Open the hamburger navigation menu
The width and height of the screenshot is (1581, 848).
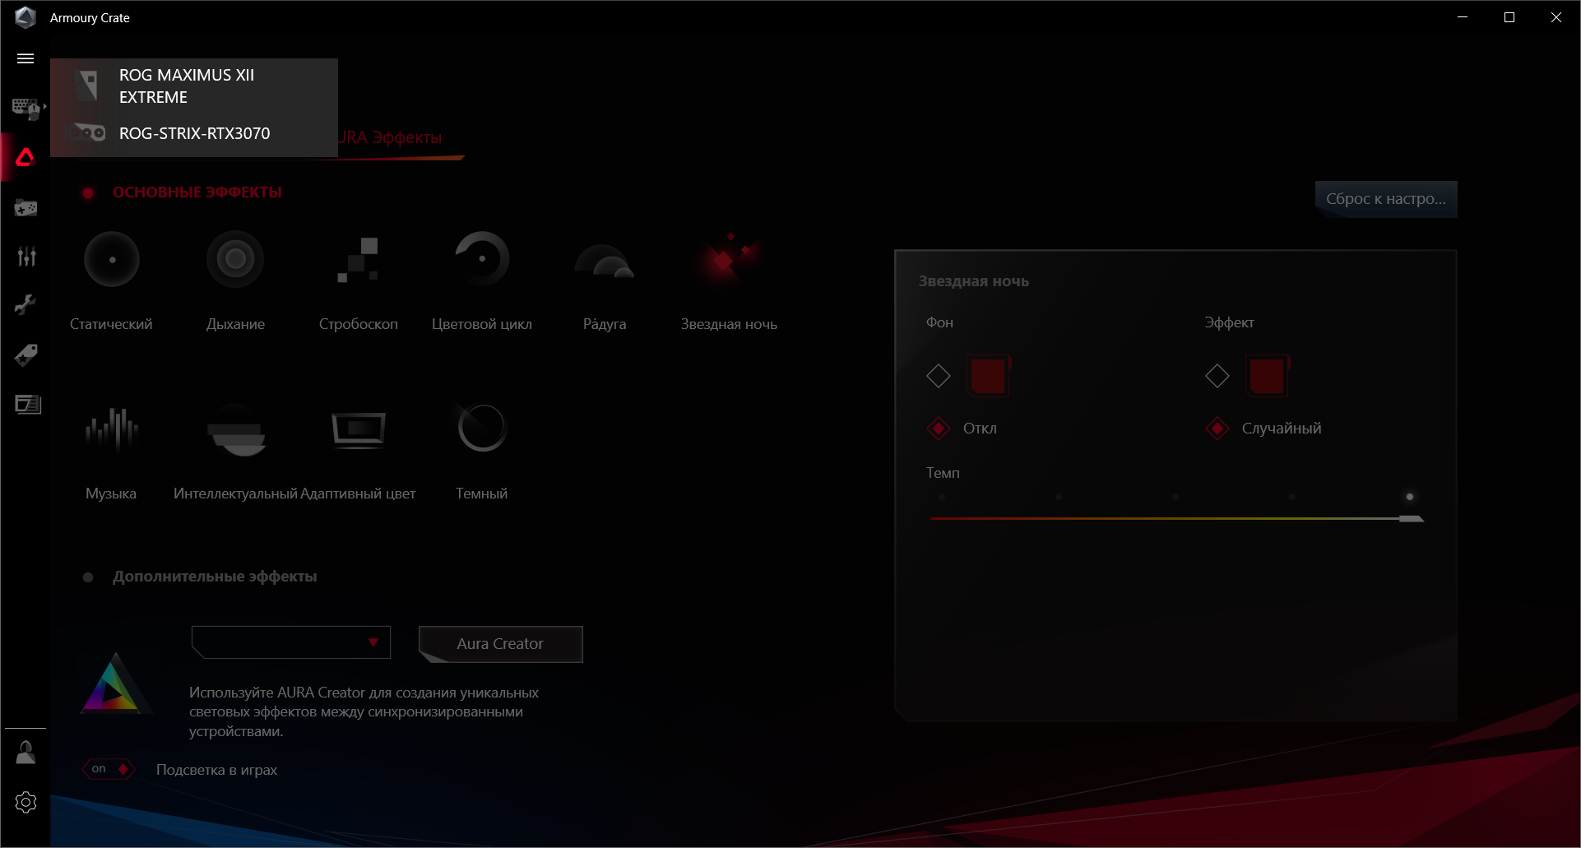coord(25,58)
